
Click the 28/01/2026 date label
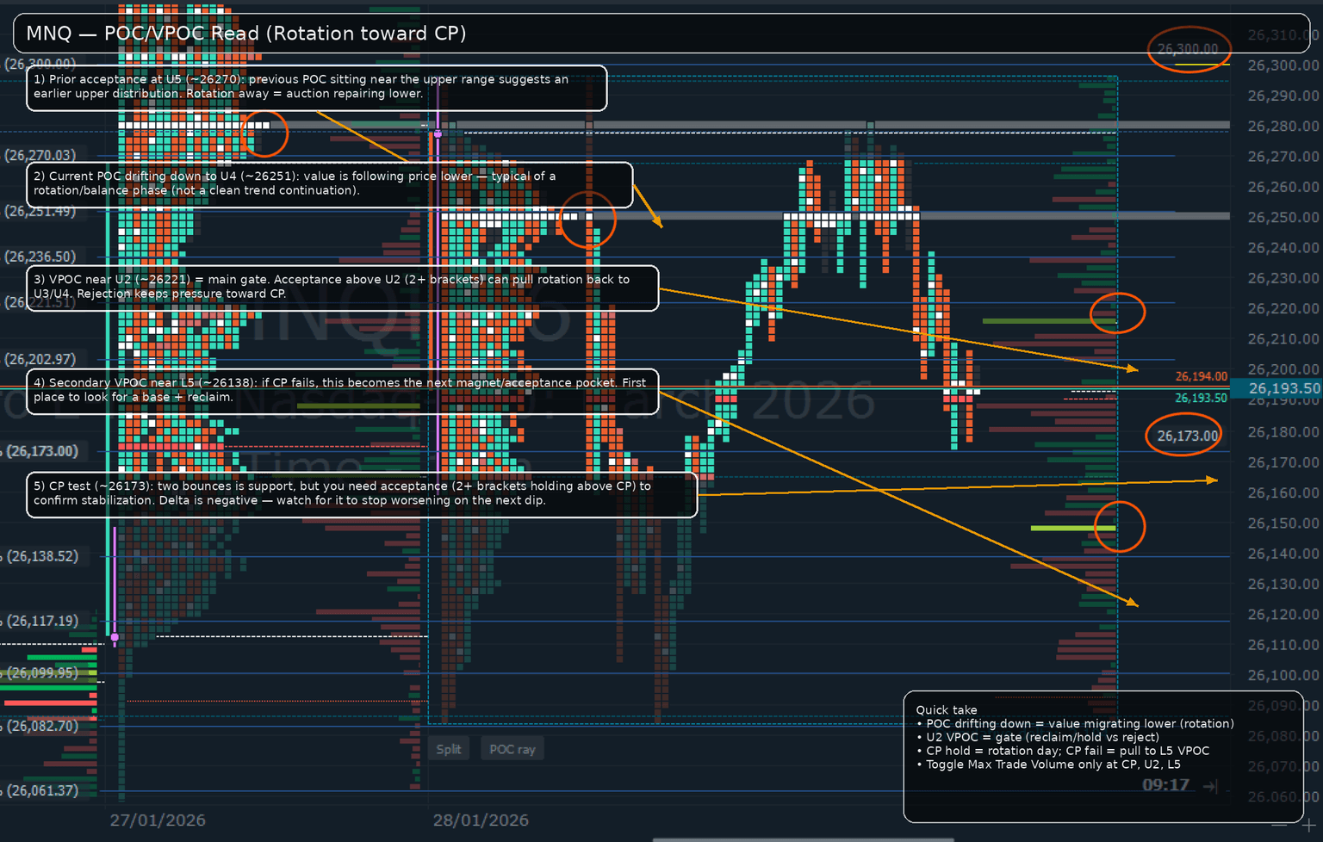[x=481, y=820]
